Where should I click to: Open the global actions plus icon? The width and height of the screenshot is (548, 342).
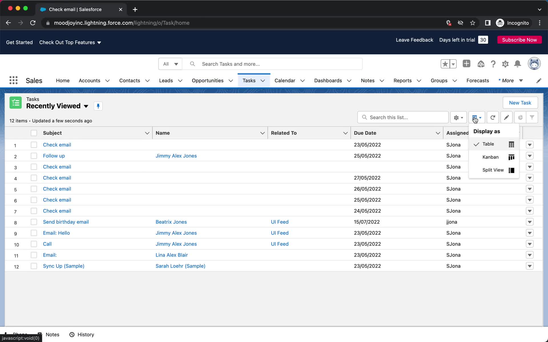tap(466, 64)
